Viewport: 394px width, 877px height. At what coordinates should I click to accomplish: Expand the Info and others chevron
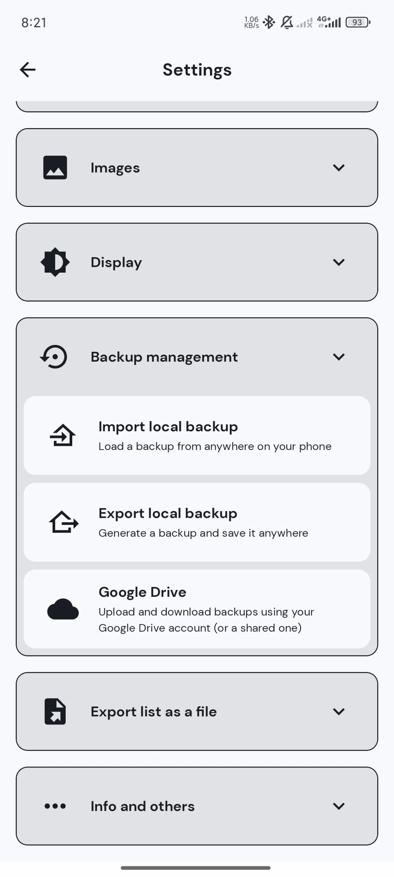click(x=339, y=806)
